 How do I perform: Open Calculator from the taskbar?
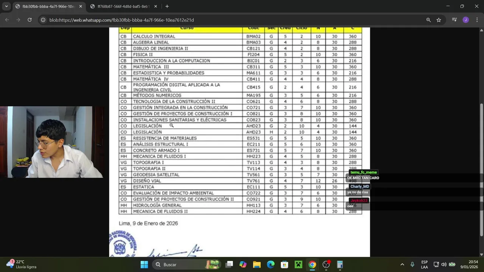pos(340,264)
